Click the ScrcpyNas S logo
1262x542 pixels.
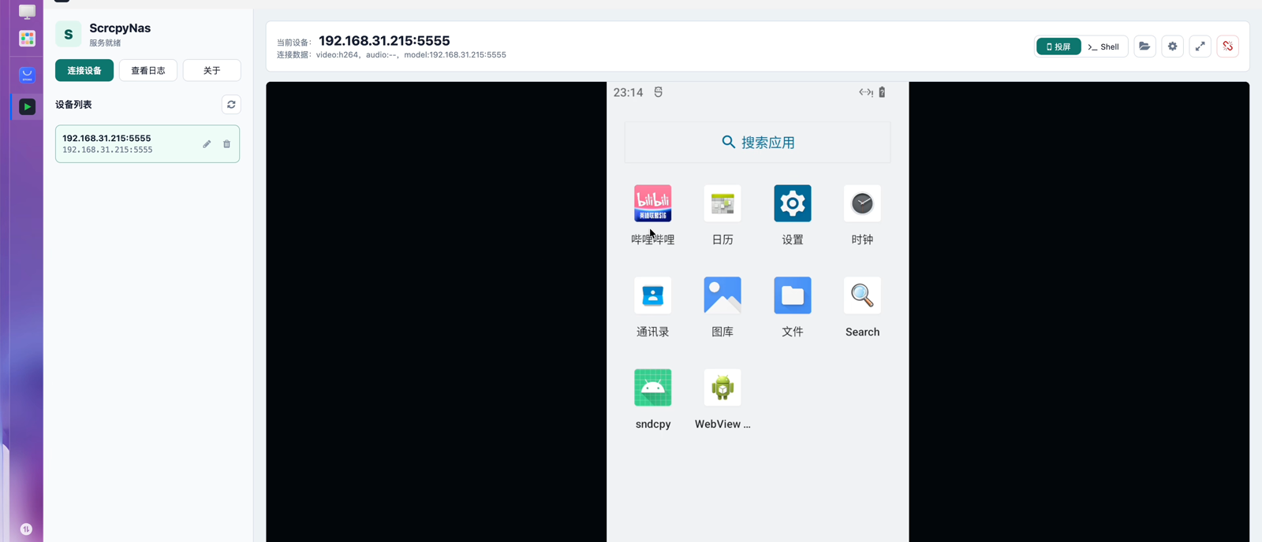tap(68, 34)
